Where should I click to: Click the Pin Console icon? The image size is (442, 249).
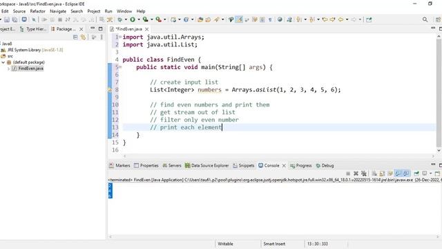[x=416, y=174]
